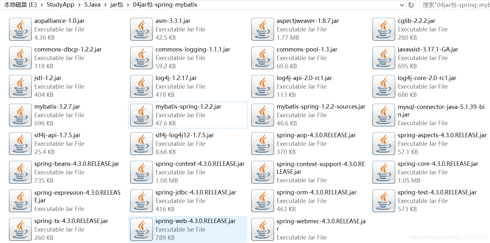
Task: Select the commons-dbcp-1.2.2.jar icon
Action: point(20,58)
